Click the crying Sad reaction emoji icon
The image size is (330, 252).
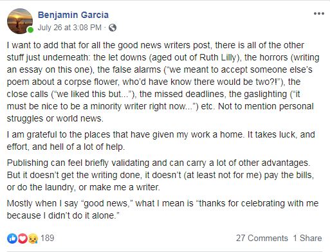33,239
